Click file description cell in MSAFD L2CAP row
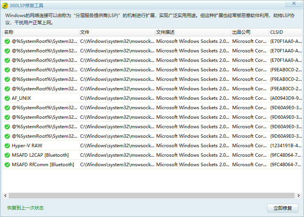This screenshot has width=304, height=217. (x=193, y=155)
